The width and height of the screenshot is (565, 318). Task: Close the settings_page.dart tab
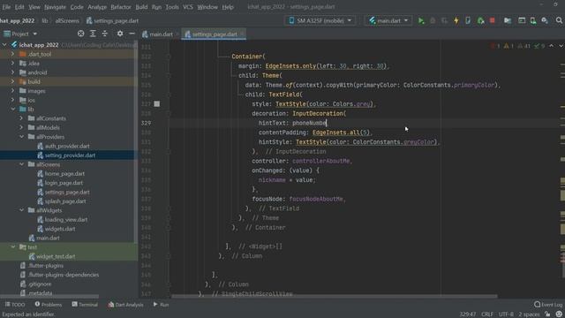[x=242, y=34]
